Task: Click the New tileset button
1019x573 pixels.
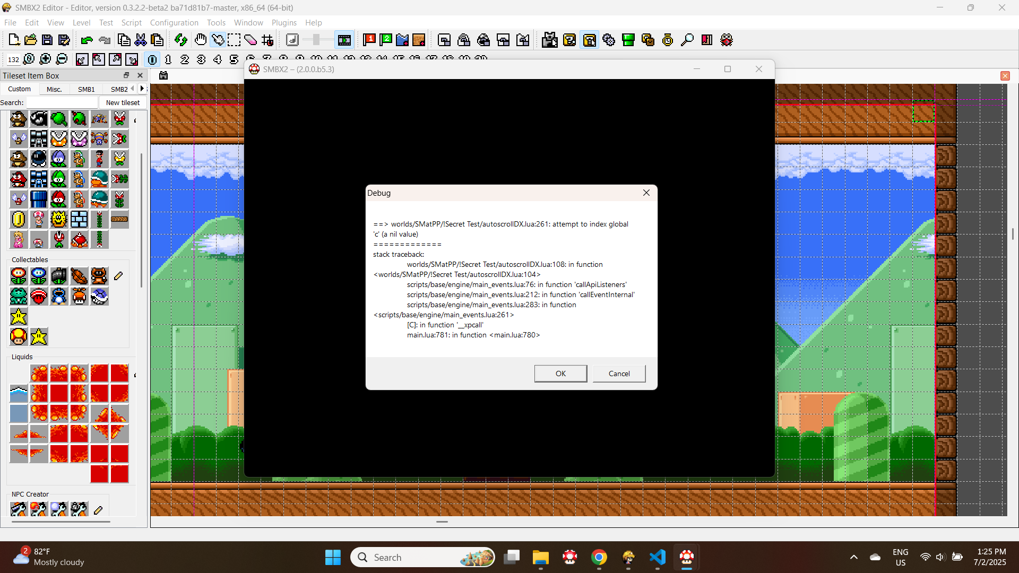Action: (x=123, y=102)
